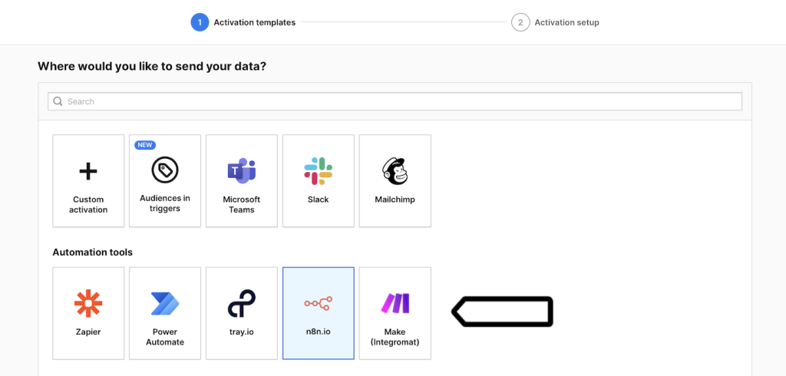
Task: Click the black arrow pointing at Make
Action: 502,311
